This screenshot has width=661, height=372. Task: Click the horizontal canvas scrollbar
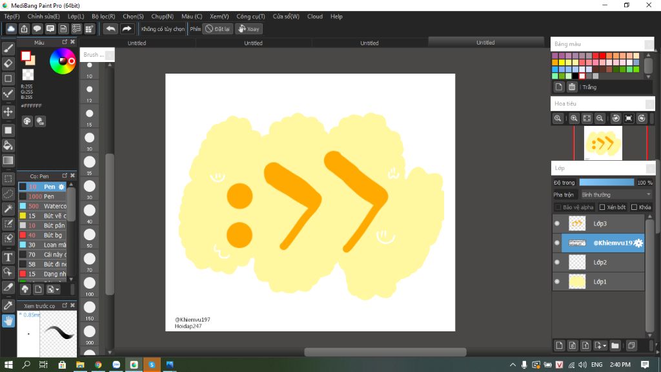coord(385,352)
